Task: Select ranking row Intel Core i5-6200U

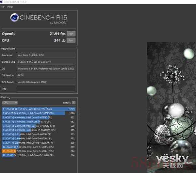Action: click(x=39, y=147)
